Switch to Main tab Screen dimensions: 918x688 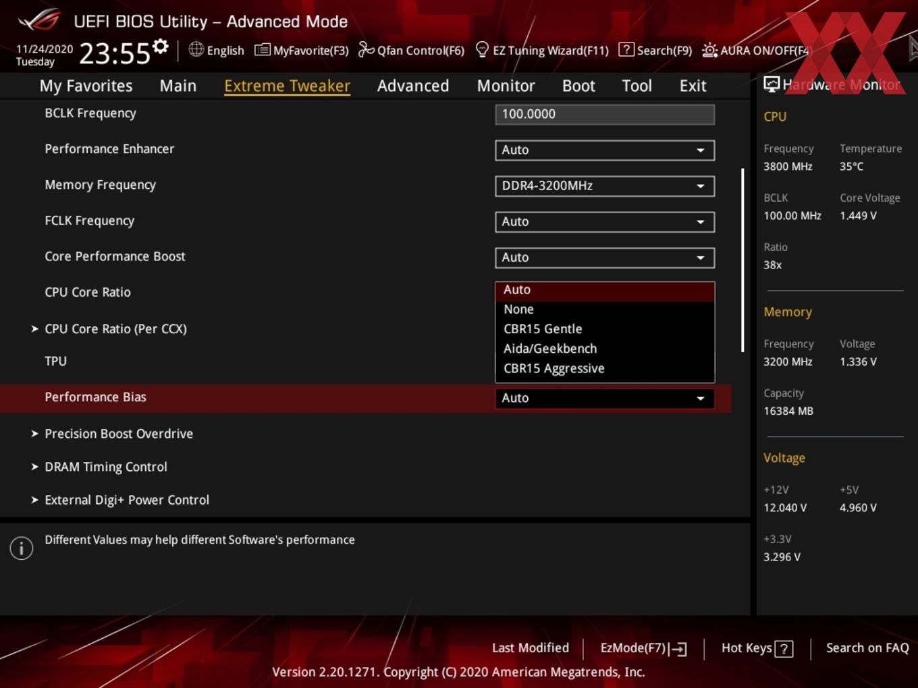(178, 86)
